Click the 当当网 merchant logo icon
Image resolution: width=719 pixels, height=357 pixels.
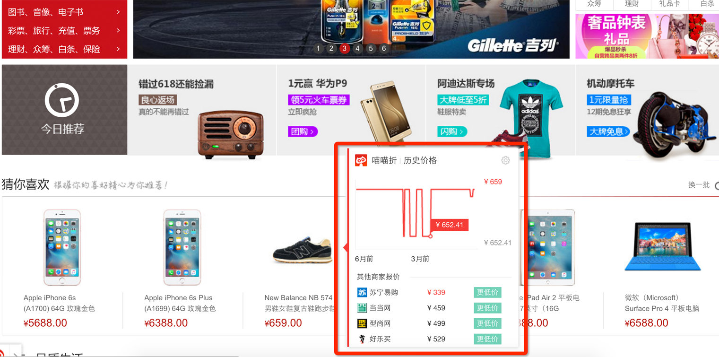pyautogui.click(x=362, y=308)
